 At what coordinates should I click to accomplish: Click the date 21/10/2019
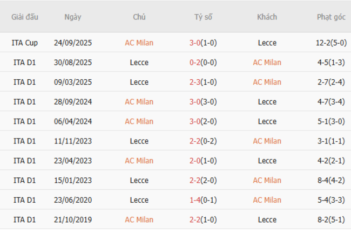point(73,220)
